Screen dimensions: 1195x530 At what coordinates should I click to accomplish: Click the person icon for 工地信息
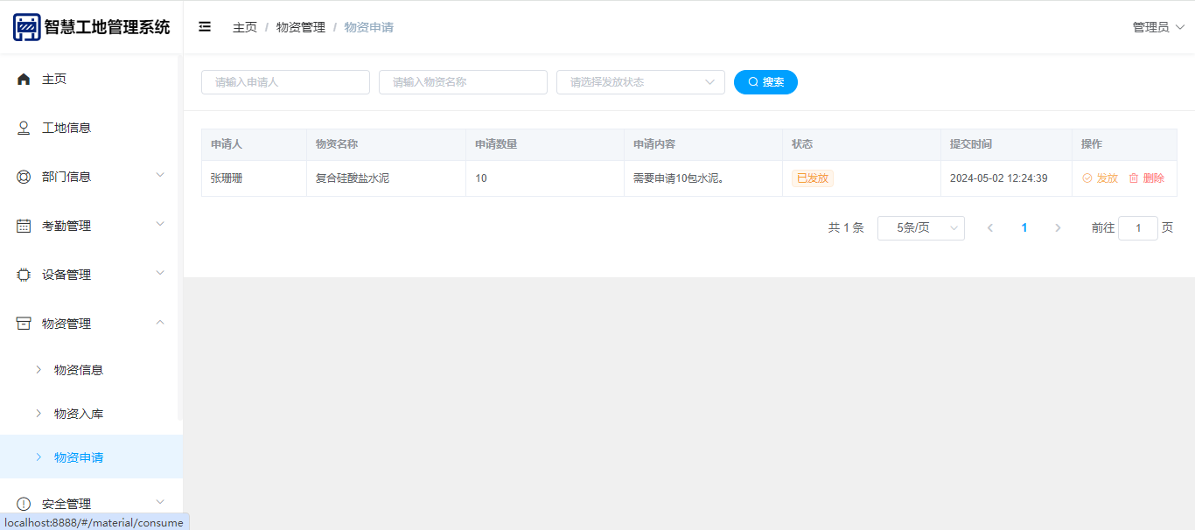pos(24,128)
